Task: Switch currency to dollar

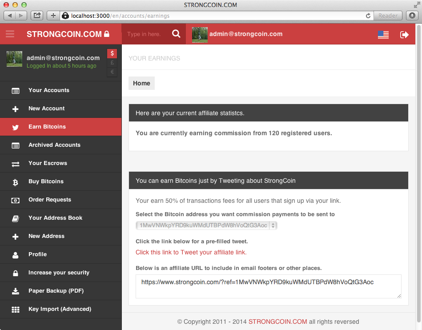Action: (x=112, y=53)
